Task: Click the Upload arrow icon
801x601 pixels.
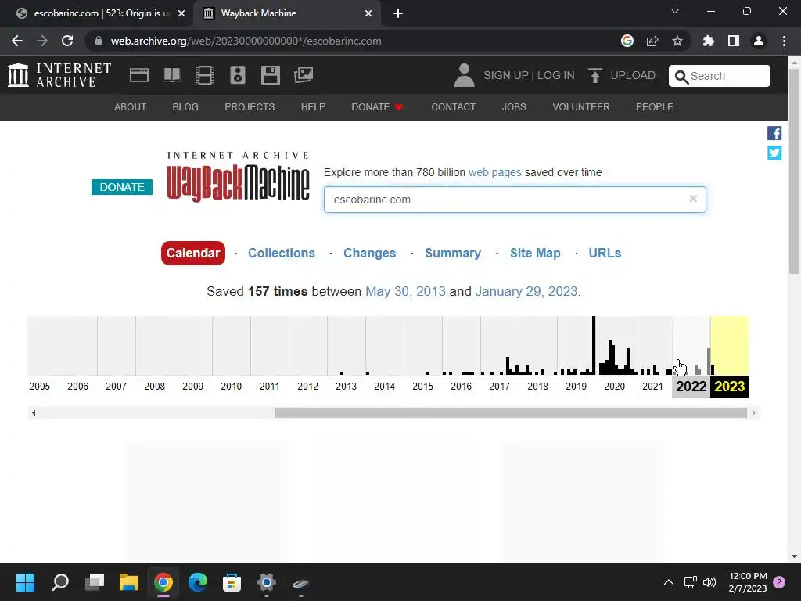Action: [594, 75]
